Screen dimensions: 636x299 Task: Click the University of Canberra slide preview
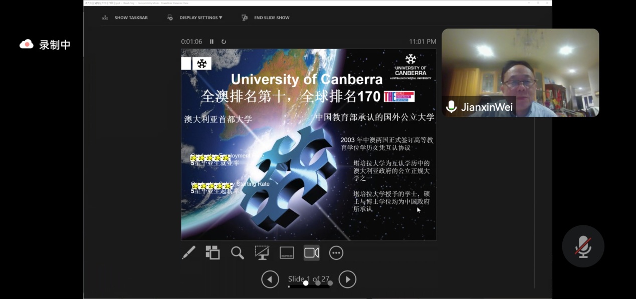pos(308,144)
